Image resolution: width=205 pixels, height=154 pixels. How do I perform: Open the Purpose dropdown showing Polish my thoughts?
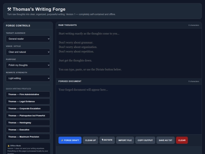point(28,65)
